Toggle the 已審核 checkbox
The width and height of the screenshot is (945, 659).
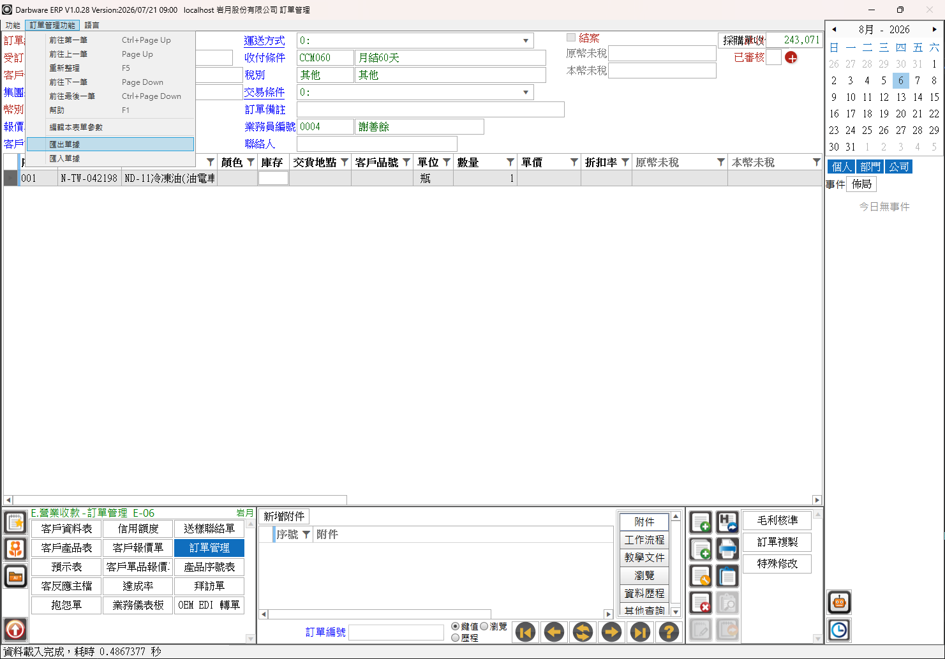coord(773,57)
